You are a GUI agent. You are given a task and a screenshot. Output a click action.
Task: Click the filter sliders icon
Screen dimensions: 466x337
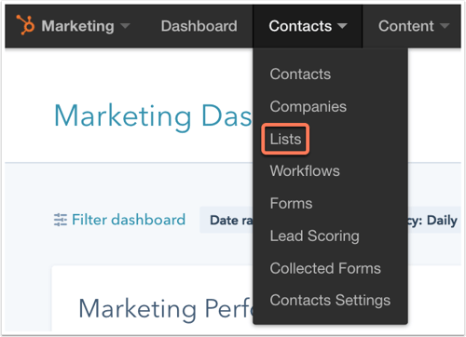[x=61, y=220]
